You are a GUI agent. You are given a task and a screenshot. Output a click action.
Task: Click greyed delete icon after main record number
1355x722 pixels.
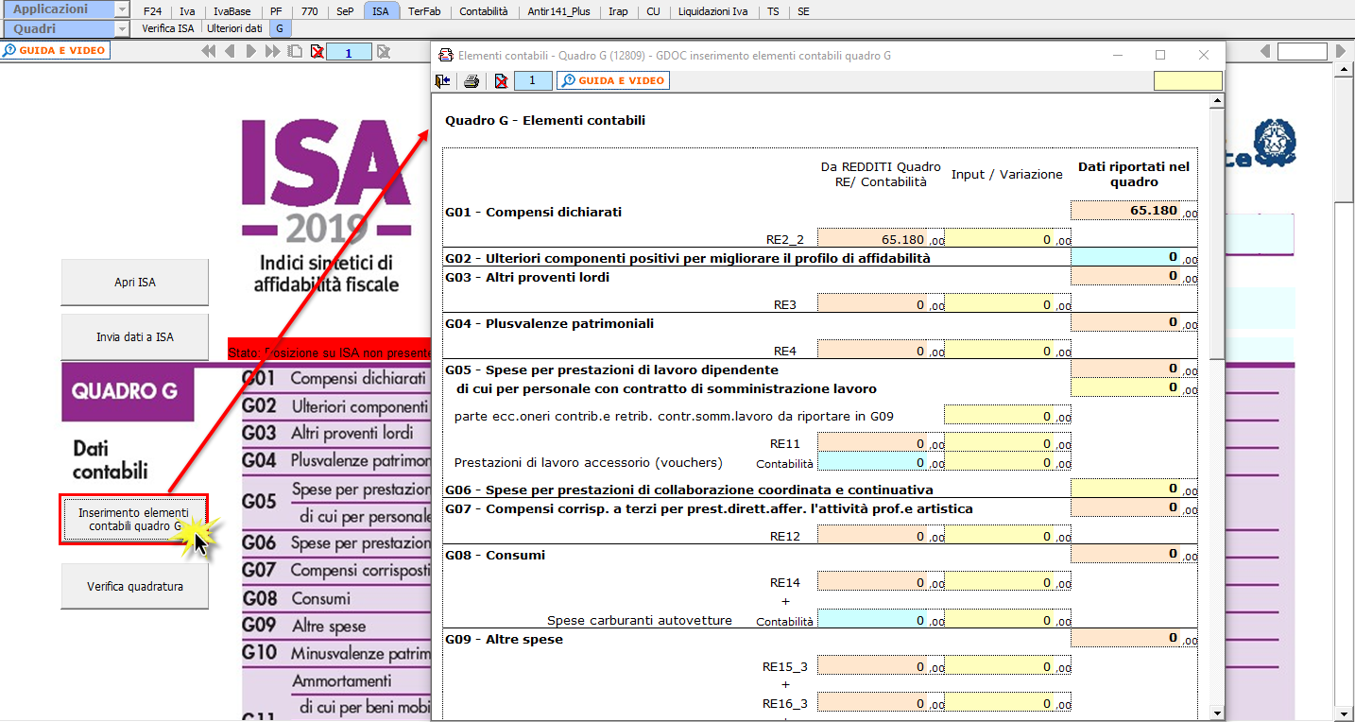click(x=383, y=51)
